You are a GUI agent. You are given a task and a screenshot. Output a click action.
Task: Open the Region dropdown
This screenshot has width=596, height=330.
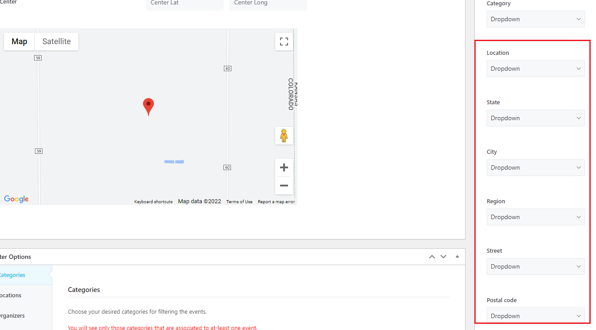click(535, 217)
